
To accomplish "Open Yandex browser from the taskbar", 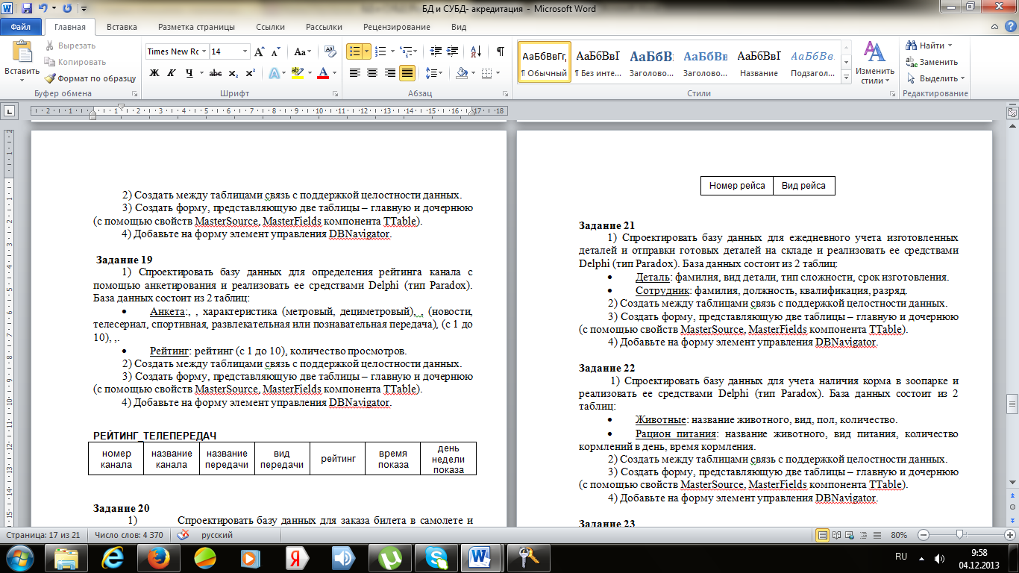I will (x=296, y=557).
